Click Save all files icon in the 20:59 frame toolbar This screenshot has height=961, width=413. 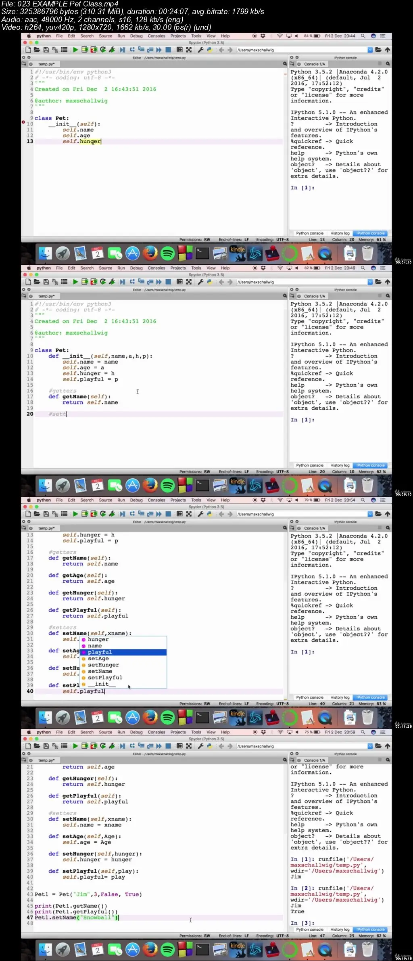pyautogui.click(x=55, y=746)
